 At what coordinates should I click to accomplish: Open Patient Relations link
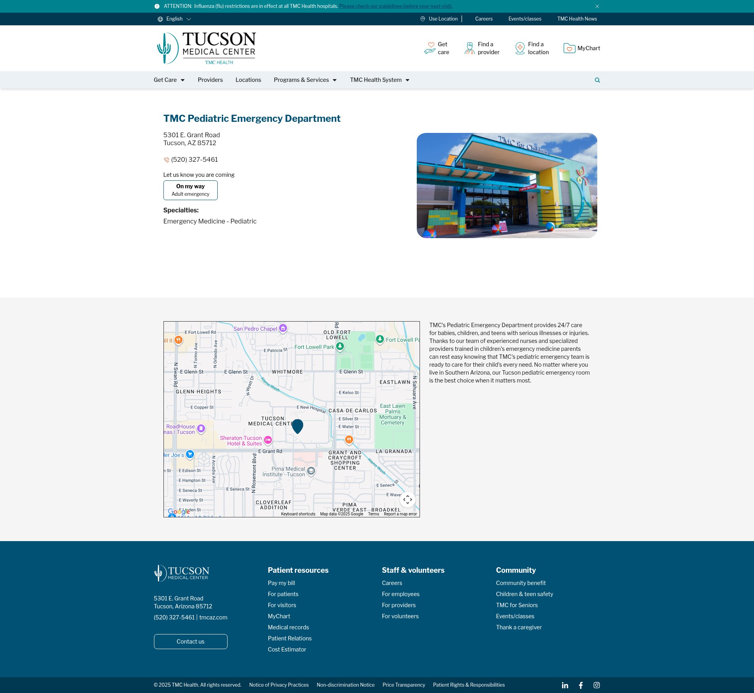click(x=290, y=638)
